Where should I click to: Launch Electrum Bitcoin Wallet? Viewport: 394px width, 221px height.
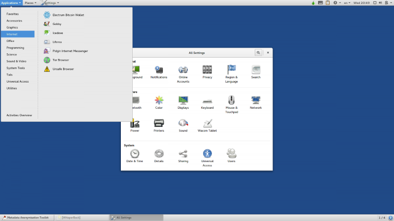(x=68, y=15)
